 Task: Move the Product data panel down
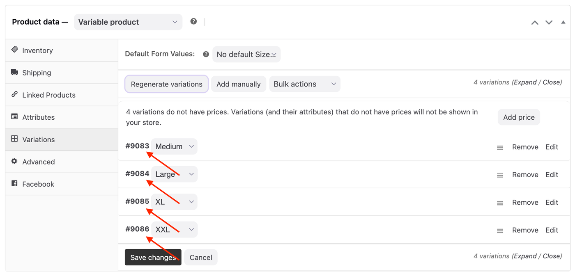[x=549, y=23]
